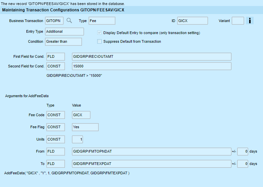Open To type selector FLD
This screenshot has height=187, width=263.
(56, 164)
